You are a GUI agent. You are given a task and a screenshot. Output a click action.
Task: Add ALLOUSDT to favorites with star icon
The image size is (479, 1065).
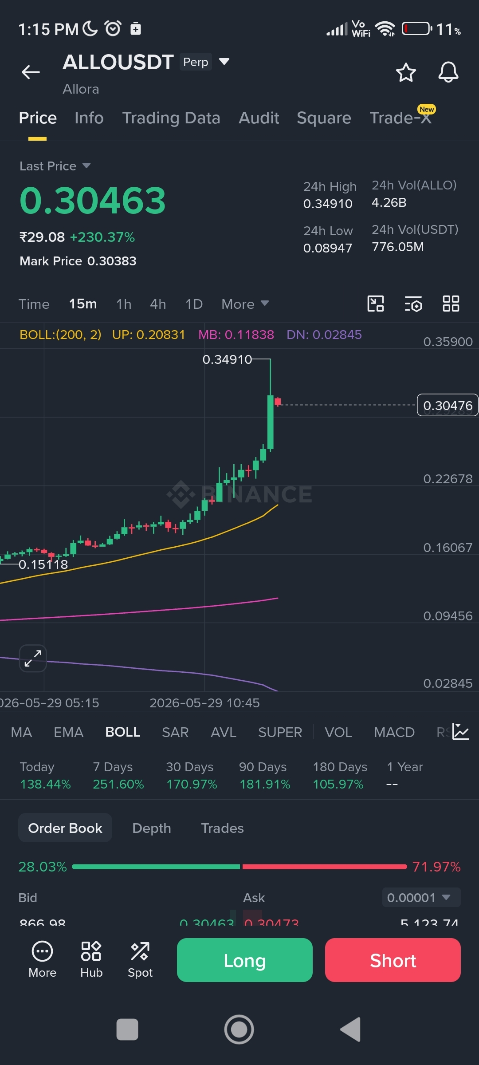[x=406, y=72]
